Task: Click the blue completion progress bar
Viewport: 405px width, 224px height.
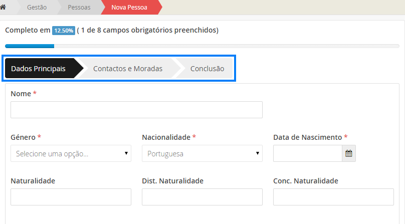Action: pos(30,46)
